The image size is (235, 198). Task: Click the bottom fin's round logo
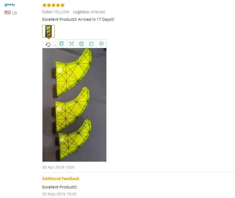[62, 140]
